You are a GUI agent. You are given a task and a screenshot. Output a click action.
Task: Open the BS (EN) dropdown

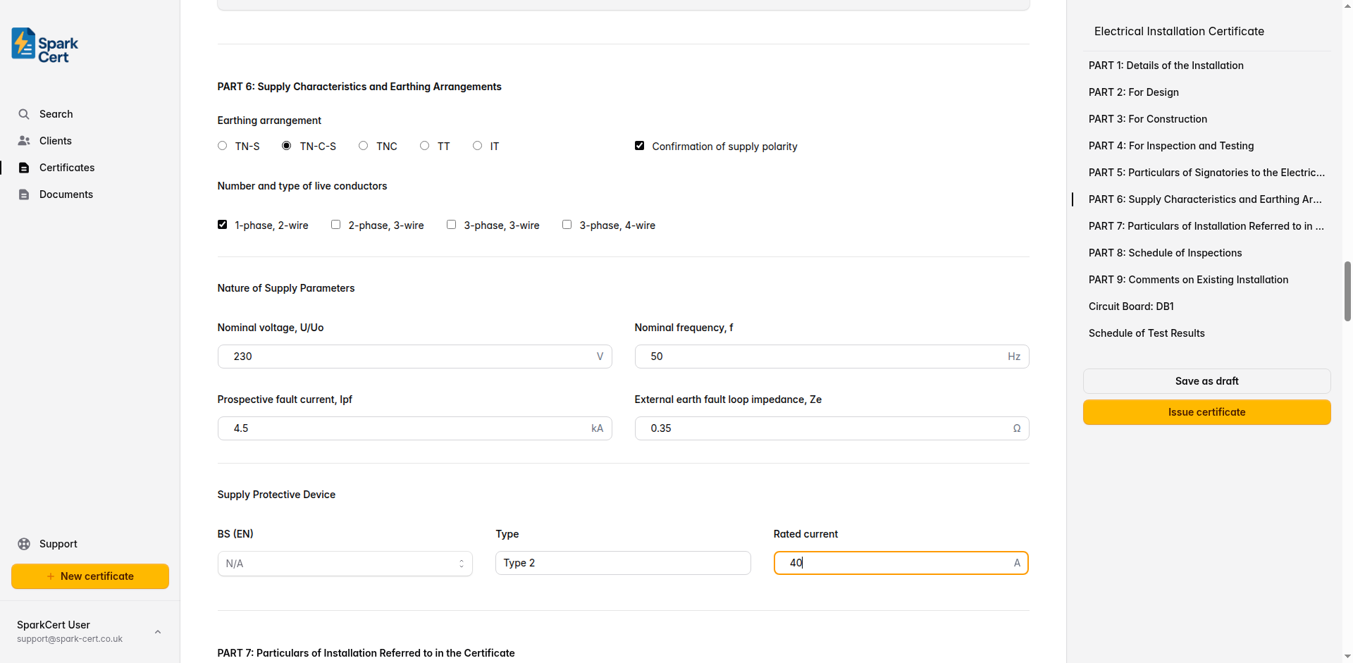345,564
